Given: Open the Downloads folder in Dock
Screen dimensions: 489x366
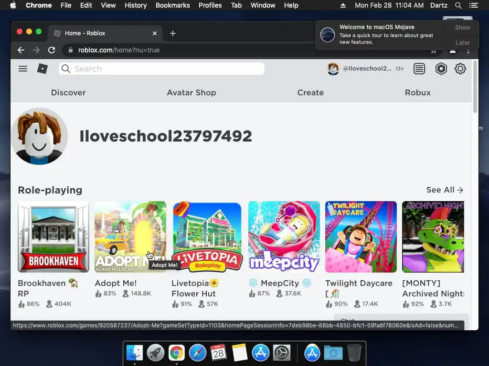Looking at the screenshot, I should click(x=333, y=353).
